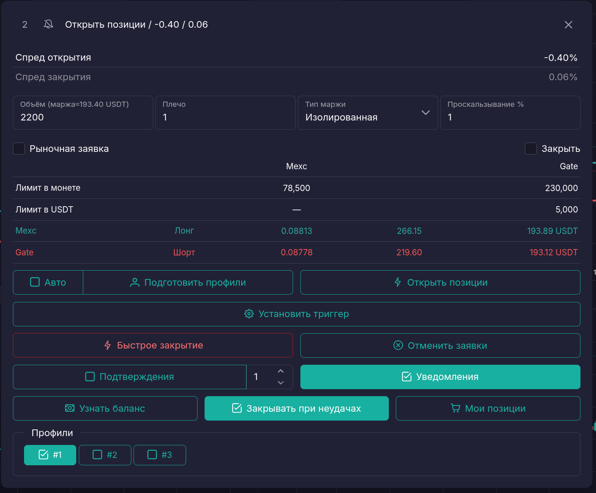The width and height of the screenshot is (596, 493).
Task: Click the red lightning icon in Быстрое закрытие
Action: (x=108, y=345)
